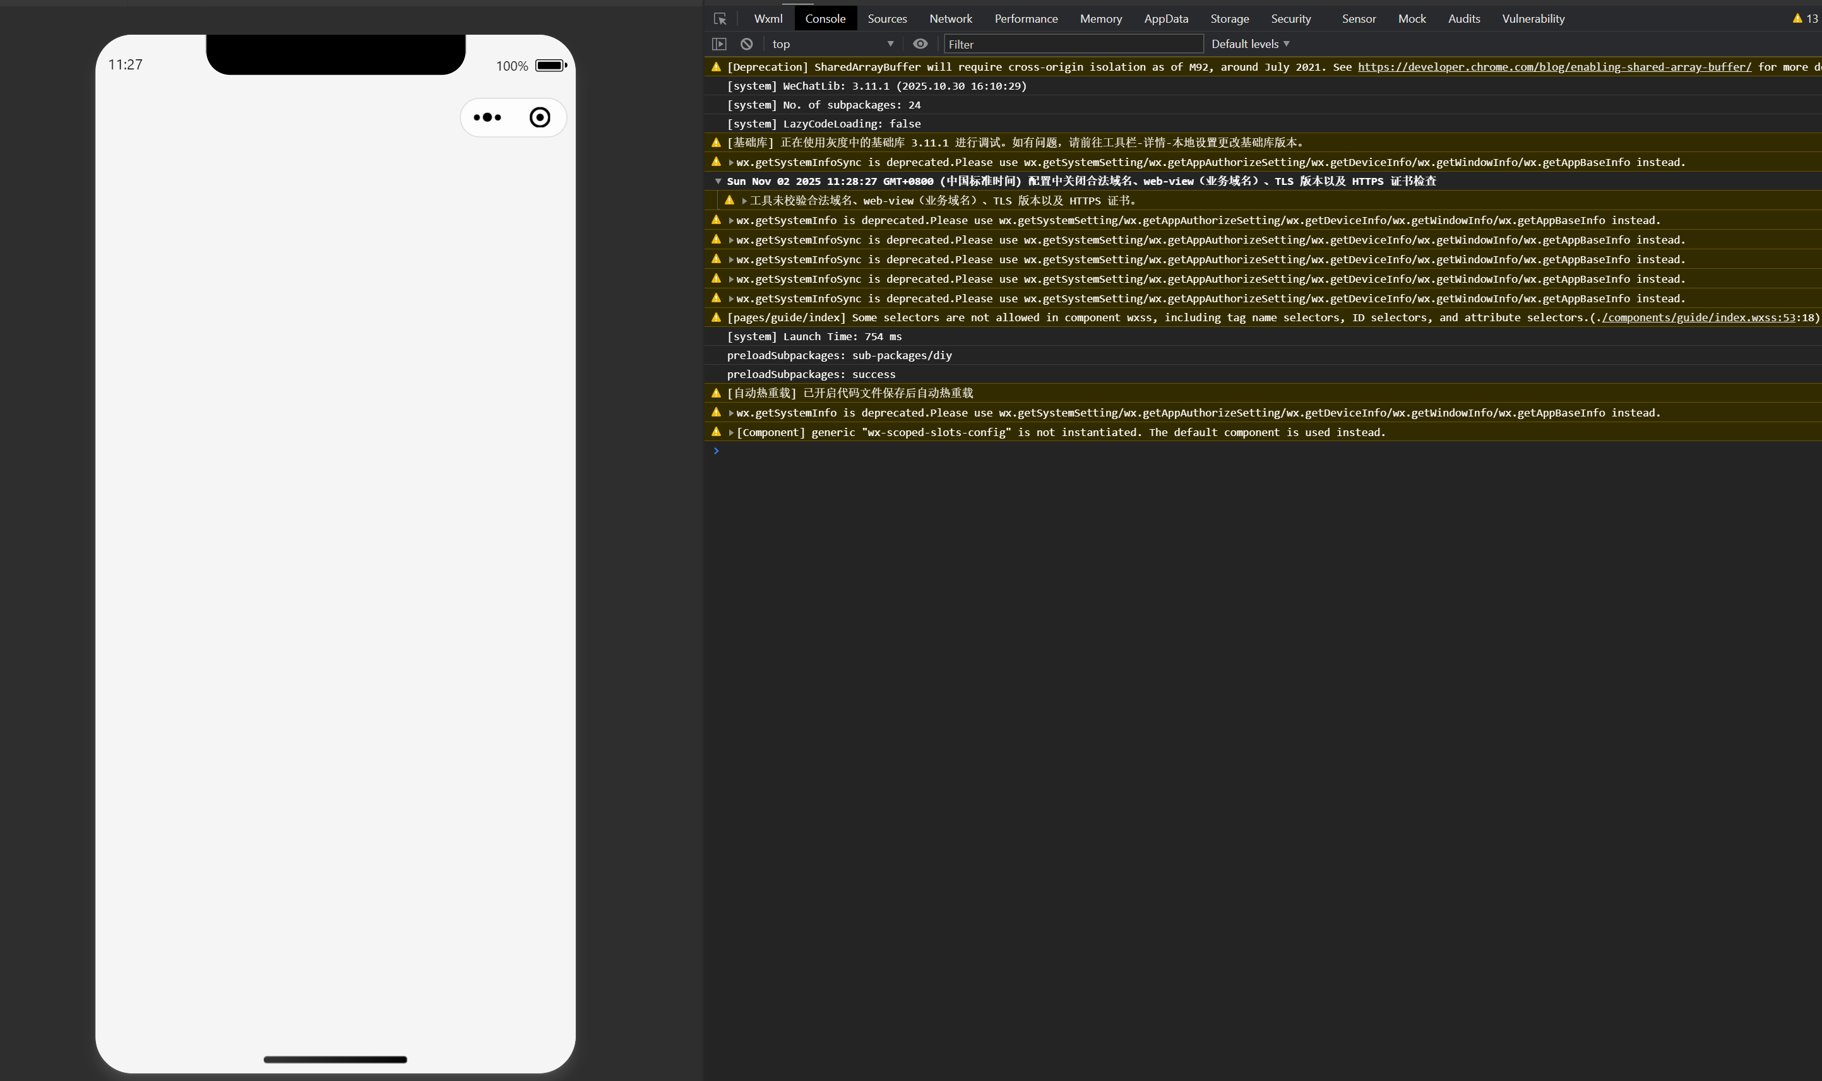Open the Network tab

pos(950,19)
